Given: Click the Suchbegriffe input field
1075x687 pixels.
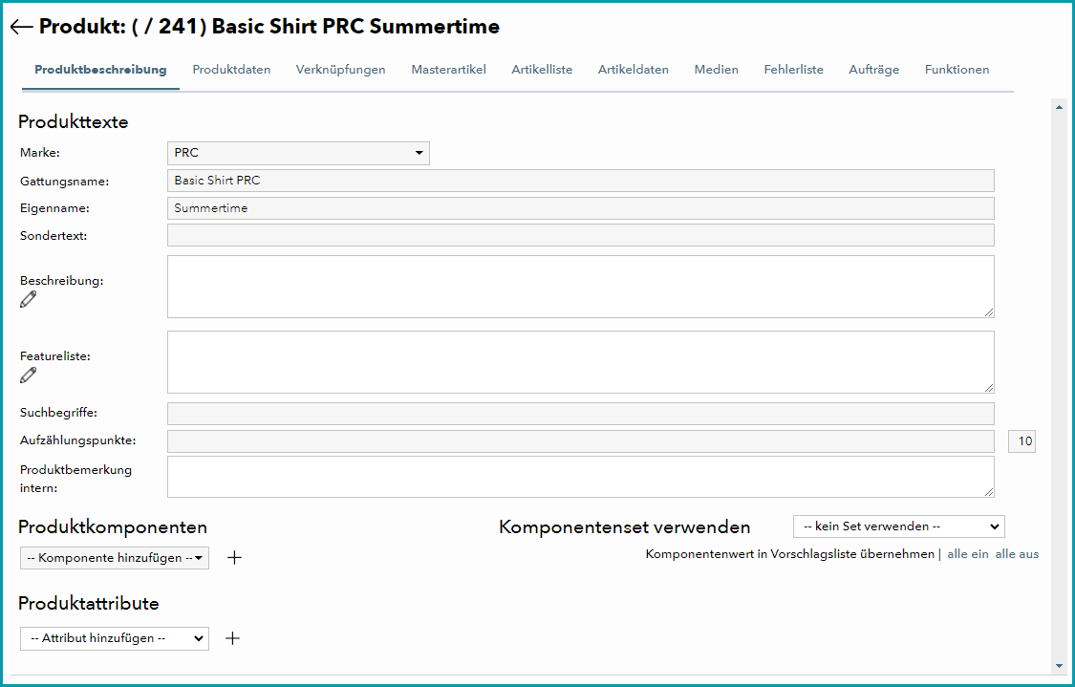Looking at the screenshot, I should point(581,414).
